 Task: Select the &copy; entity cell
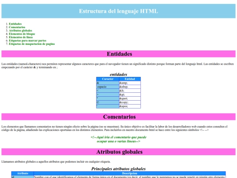pyautogui.click(x=130, y=102)
